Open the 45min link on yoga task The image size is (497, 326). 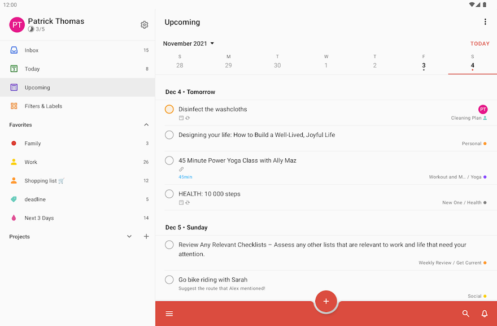point(185,177)
